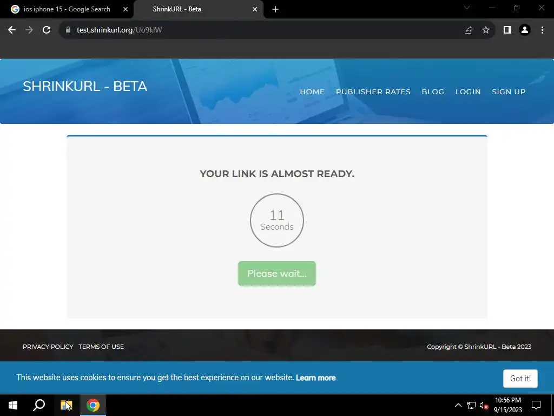554x416 pixels.
Task: Switch to the ios iphone 15 Google Search tab
Action: point(67,9)
